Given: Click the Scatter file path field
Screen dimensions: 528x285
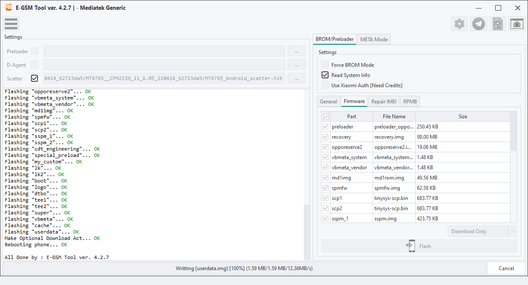Looking at the screenshot, I should (x=164, y=78).
